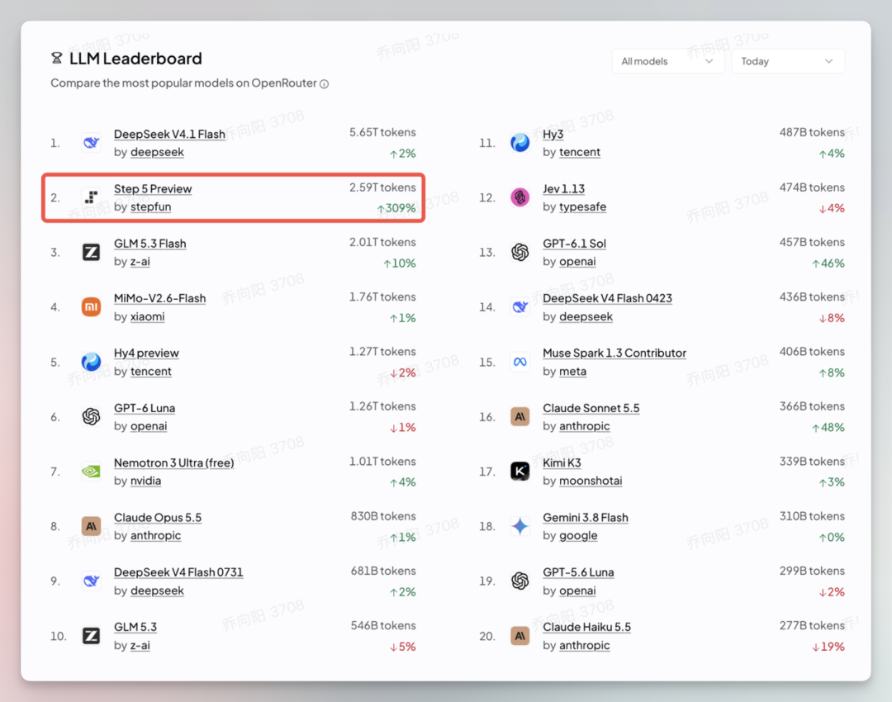Click the GLM 5.3 Flash Z logo
The image size is (892, 702).
click(x=91, y=252)
